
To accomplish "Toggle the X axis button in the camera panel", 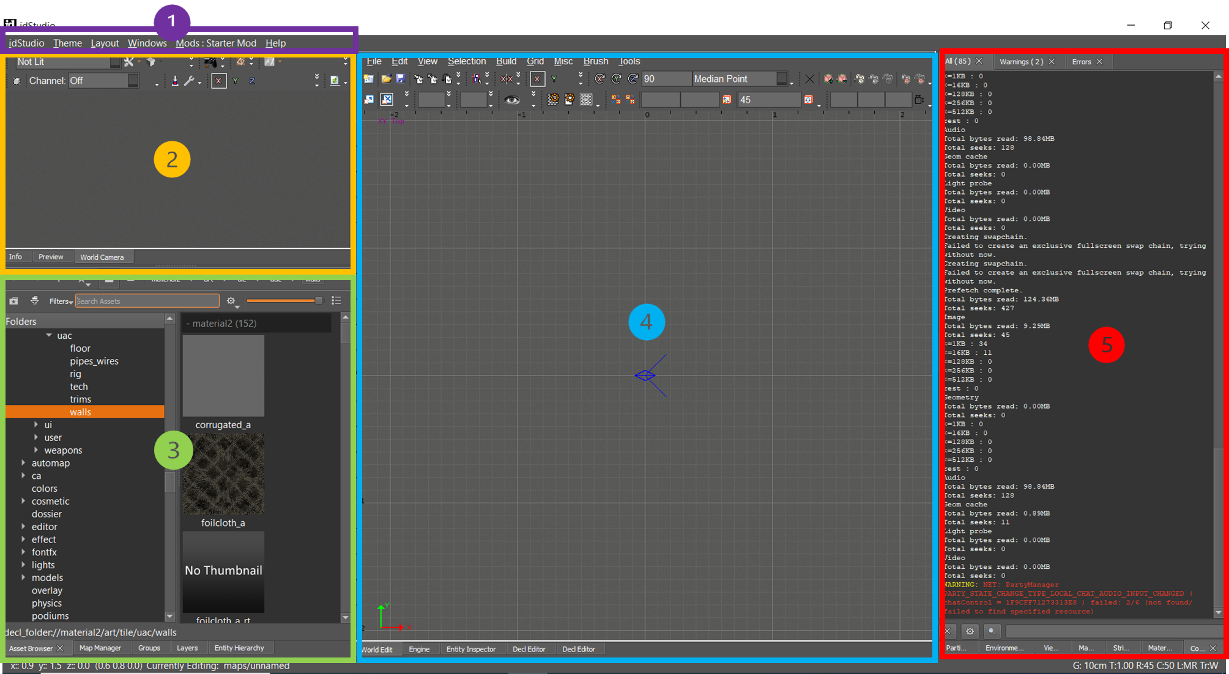I will tap(218, 81).
